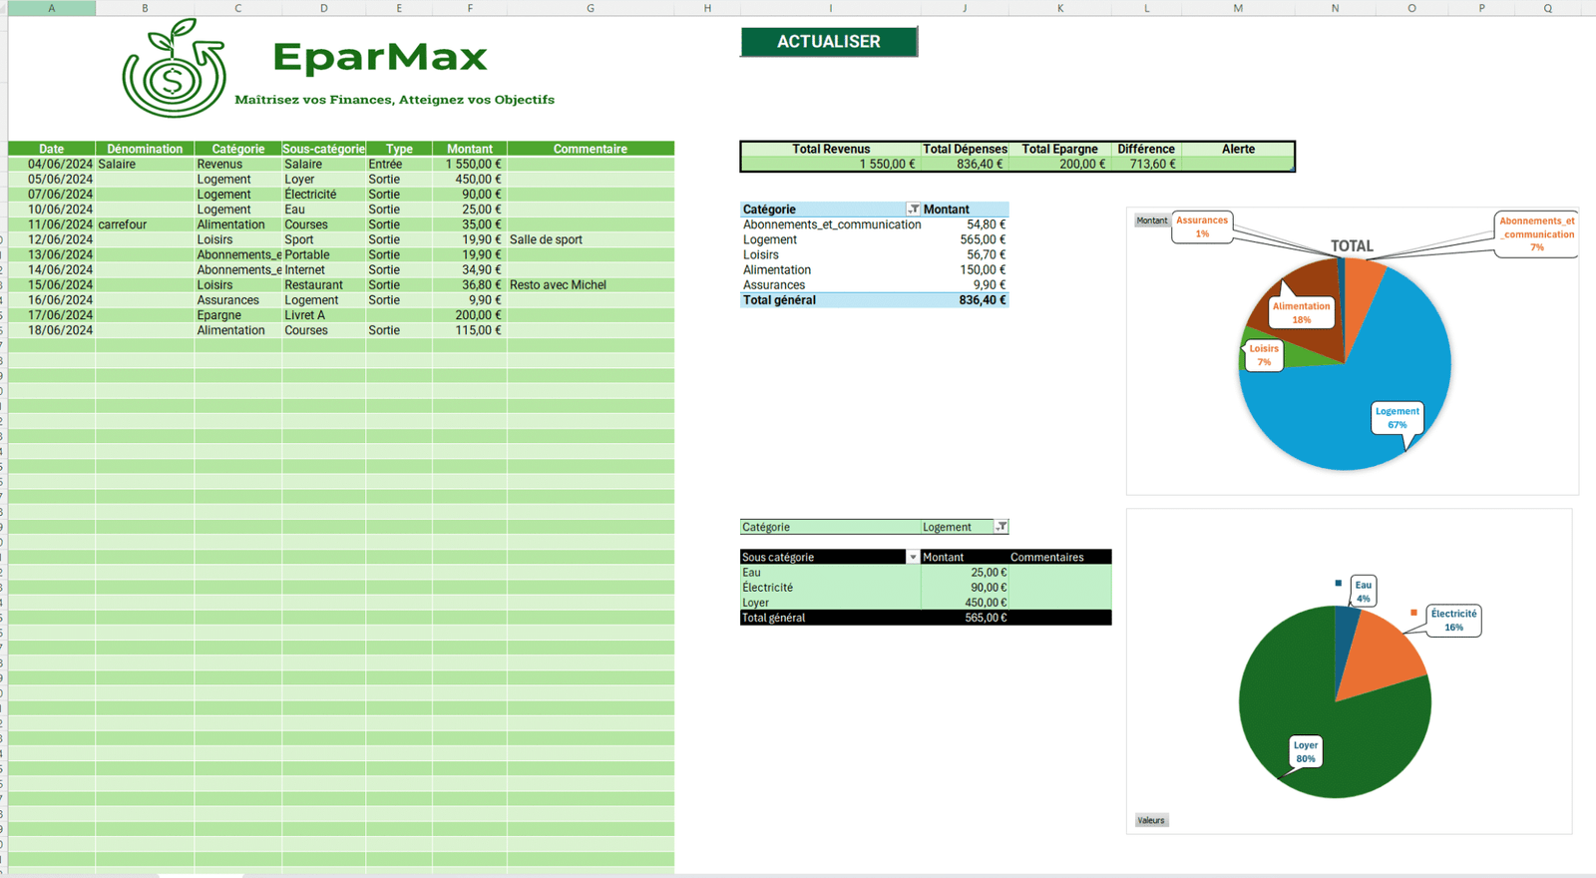Select the date cell 04/06/2024
Screen dimensions: 1596x878
point(52,165)
